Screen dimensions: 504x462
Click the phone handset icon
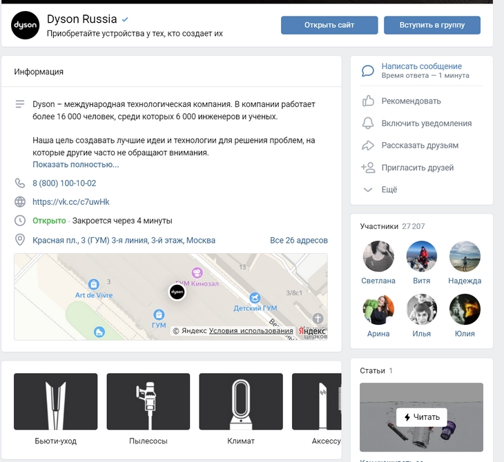click(20, 183)
